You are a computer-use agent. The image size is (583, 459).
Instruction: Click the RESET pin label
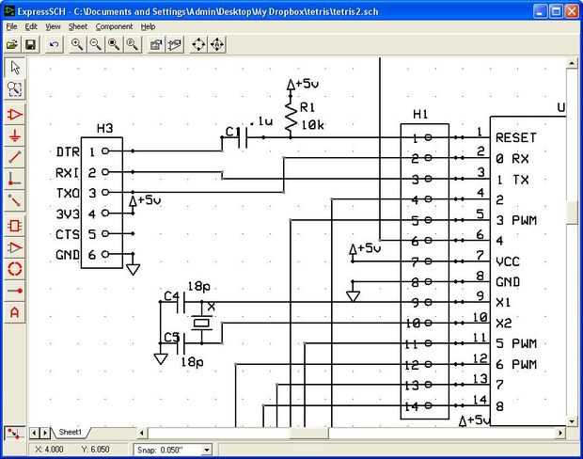pos(516,138)
